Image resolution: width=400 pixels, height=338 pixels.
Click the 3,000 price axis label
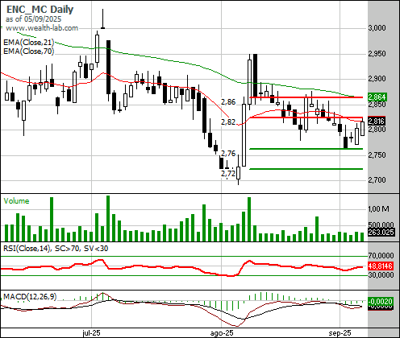click(x=377, y=28)
